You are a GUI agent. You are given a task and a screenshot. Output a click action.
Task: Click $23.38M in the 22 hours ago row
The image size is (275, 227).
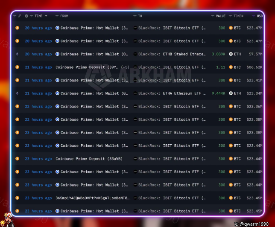(255, 119)
